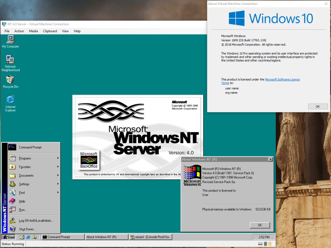Click "Version 1809 (OS Build 17763.134)" text
The height and width of the screenshot is (248, 331).
(x=244, y=40)
